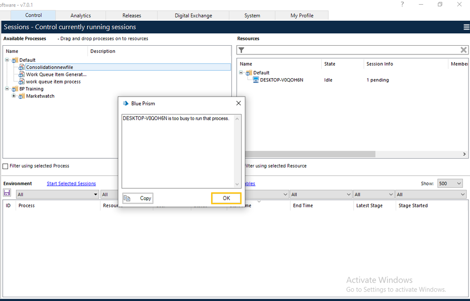The height and width of the screenshot is (301, 470).
Task: Collapse the Default group under Resources
Action: (242, 73)
